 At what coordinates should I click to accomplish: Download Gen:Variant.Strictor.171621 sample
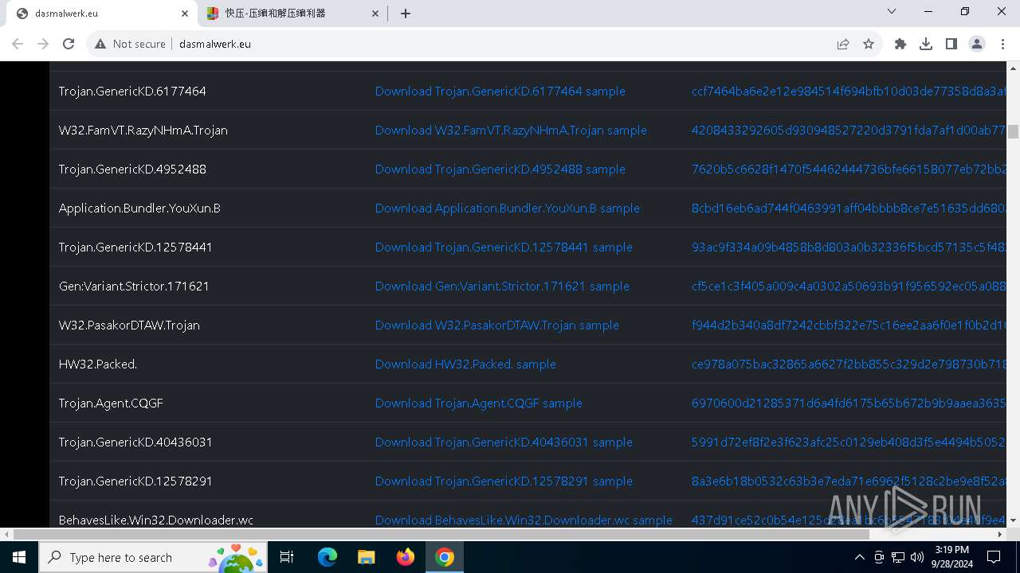point(502,286)
